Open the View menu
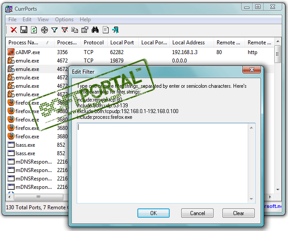 (x=43, y=20)
